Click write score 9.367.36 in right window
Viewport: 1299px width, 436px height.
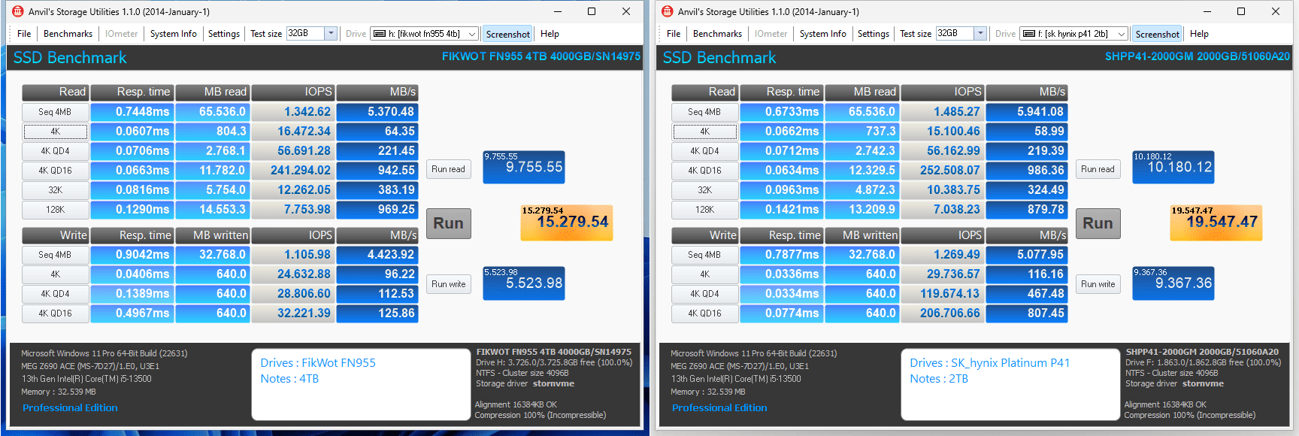coord(1173,283)
